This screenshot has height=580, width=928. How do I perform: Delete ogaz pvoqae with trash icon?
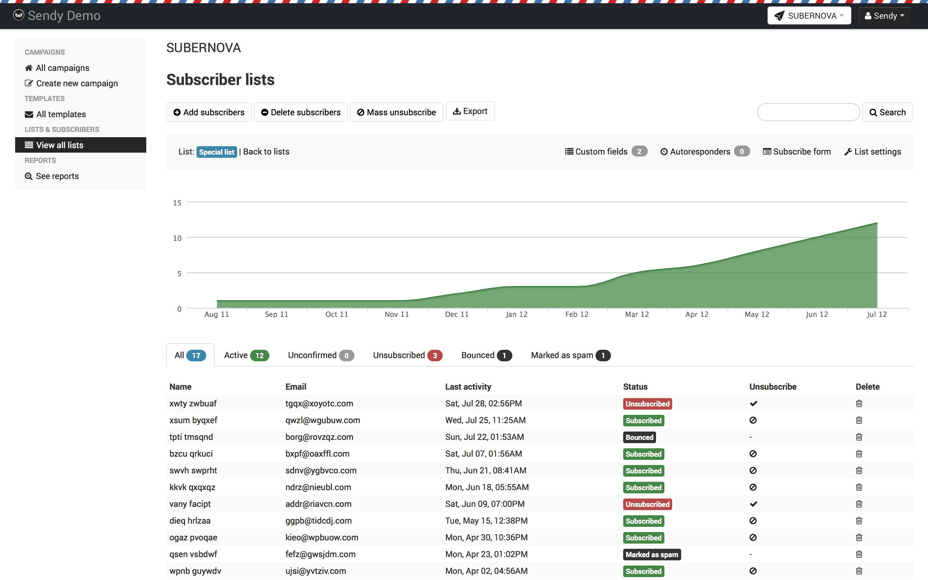click(x=859, y=537)
